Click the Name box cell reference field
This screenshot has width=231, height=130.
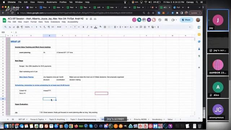(x=6, y=32)
